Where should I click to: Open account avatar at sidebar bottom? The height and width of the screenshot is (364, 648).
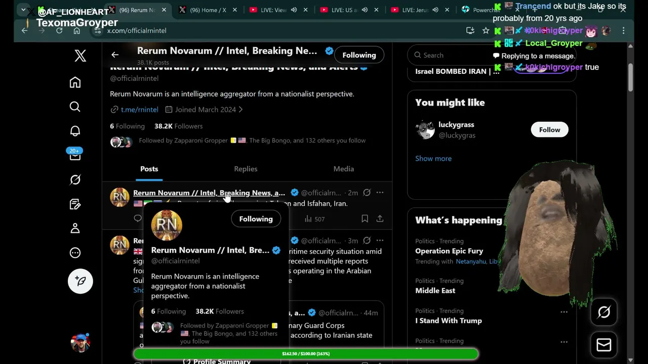click(80, 343)
